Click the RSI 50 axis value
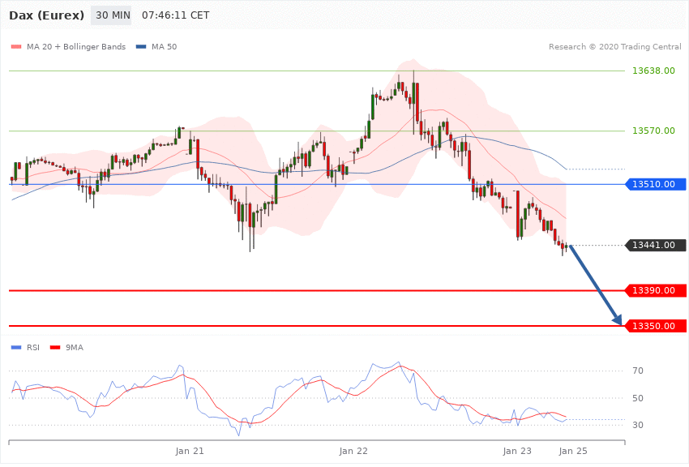 (x=638, y=398)
